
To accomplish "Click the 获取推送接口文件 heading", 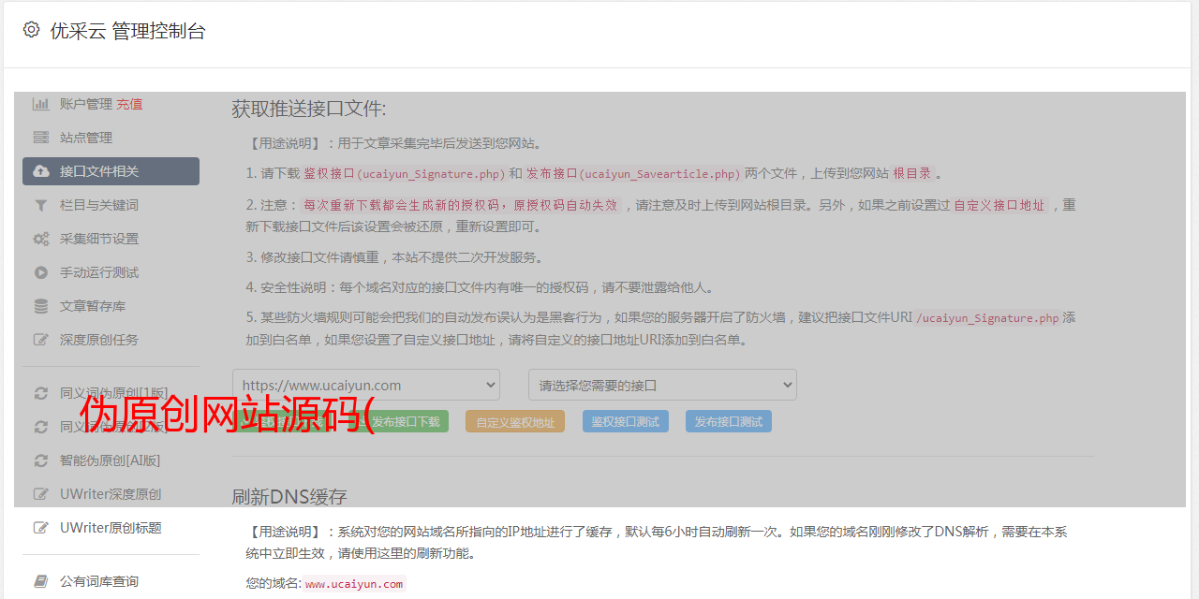I will (309, 109).
